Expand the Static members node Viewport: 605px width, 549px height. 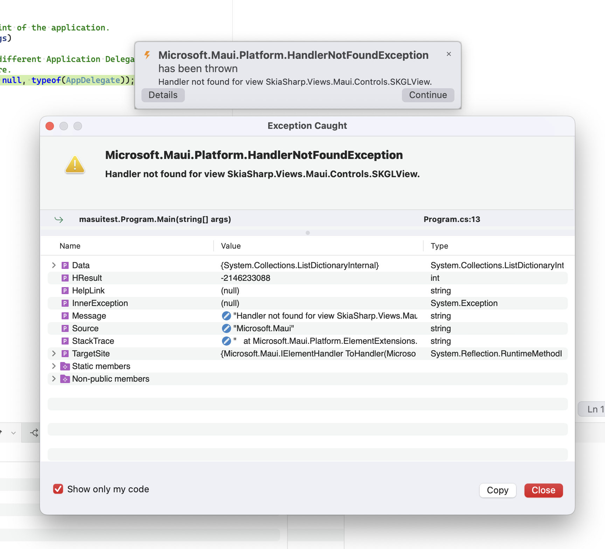[x=54, y=366]
